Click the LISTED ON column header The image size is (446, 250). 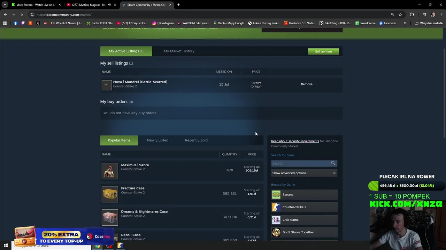[224, 72]
